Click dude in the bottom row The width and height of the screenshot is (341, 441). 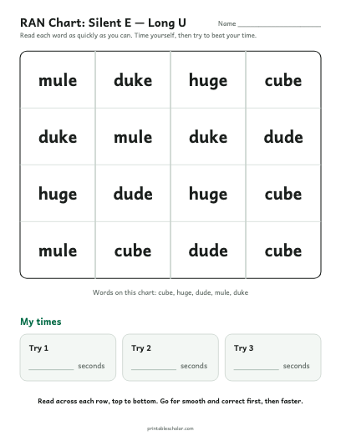(208, 251)
